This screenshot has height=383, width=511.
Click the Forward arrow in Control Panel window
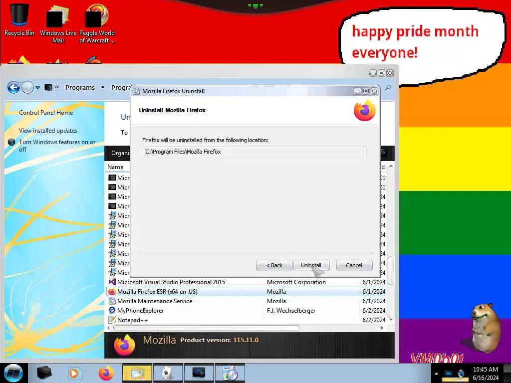(x=28, y=87)
